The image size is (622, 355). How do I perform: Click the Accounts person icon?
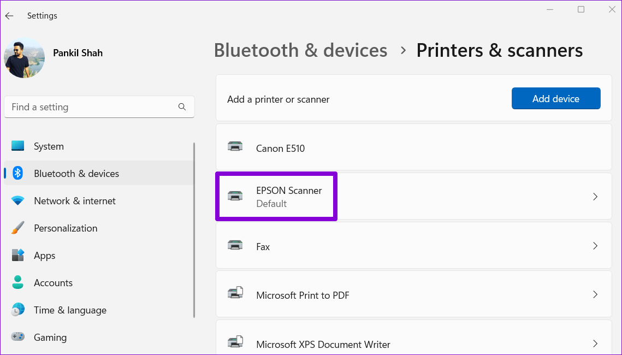(x=18, y=282)
